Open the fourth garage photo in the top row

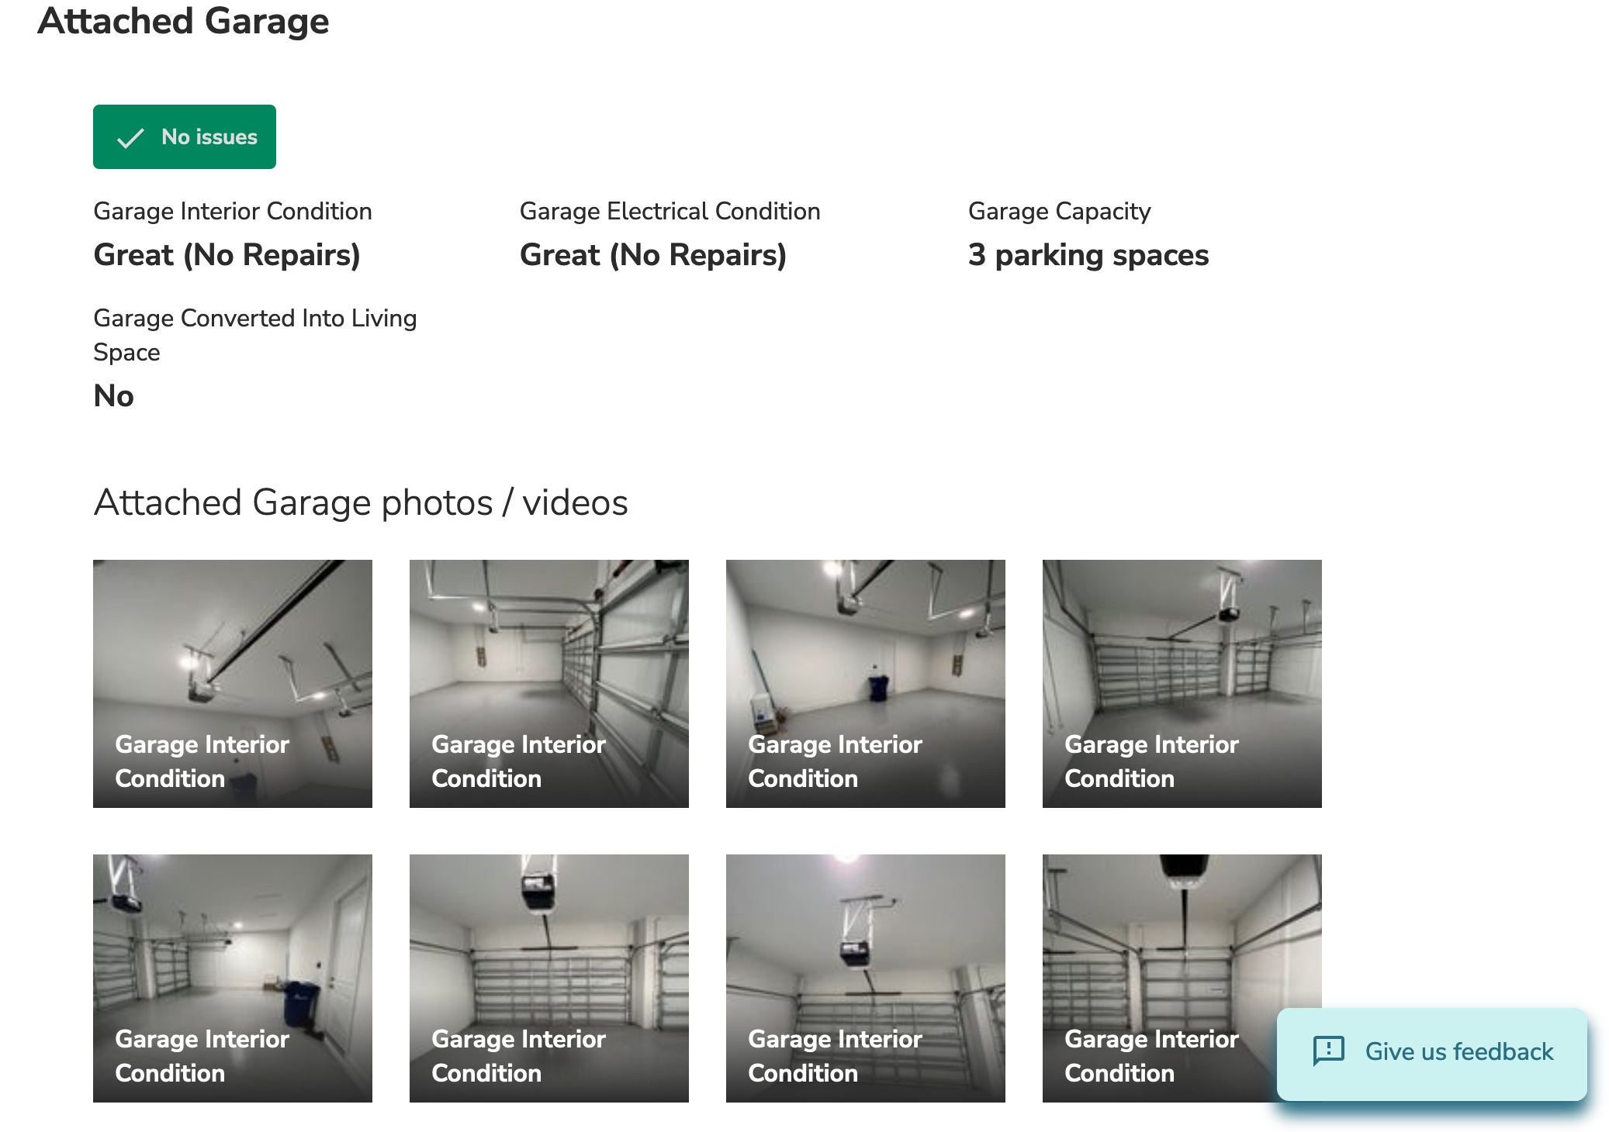pos(1182,683)
